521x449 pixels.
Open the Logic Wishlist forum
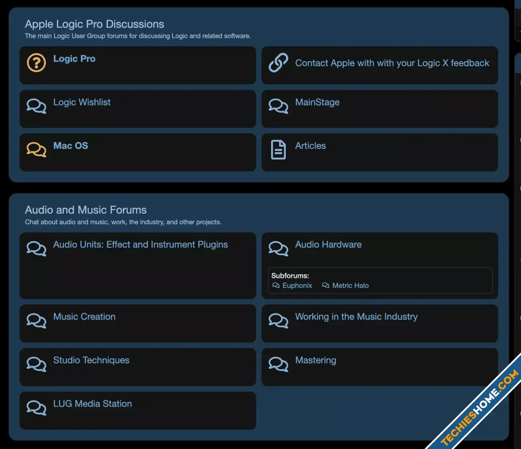[82, 102]
